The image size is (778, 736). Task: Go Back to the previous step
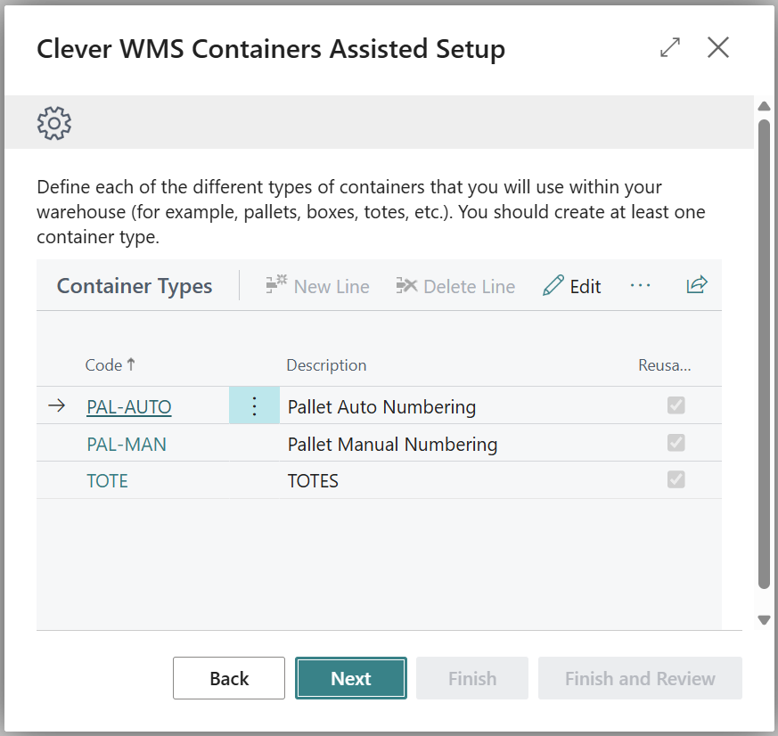[229, 678]
